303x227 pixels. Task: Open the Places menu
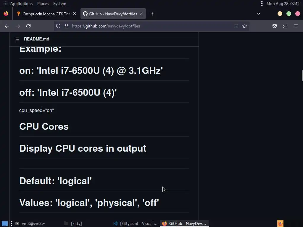[x=43, y=4]
